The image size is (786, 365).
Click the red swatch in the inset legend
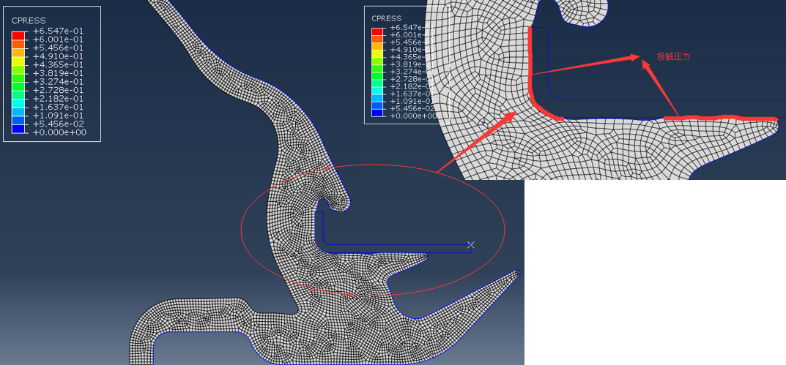pos(377,32)
